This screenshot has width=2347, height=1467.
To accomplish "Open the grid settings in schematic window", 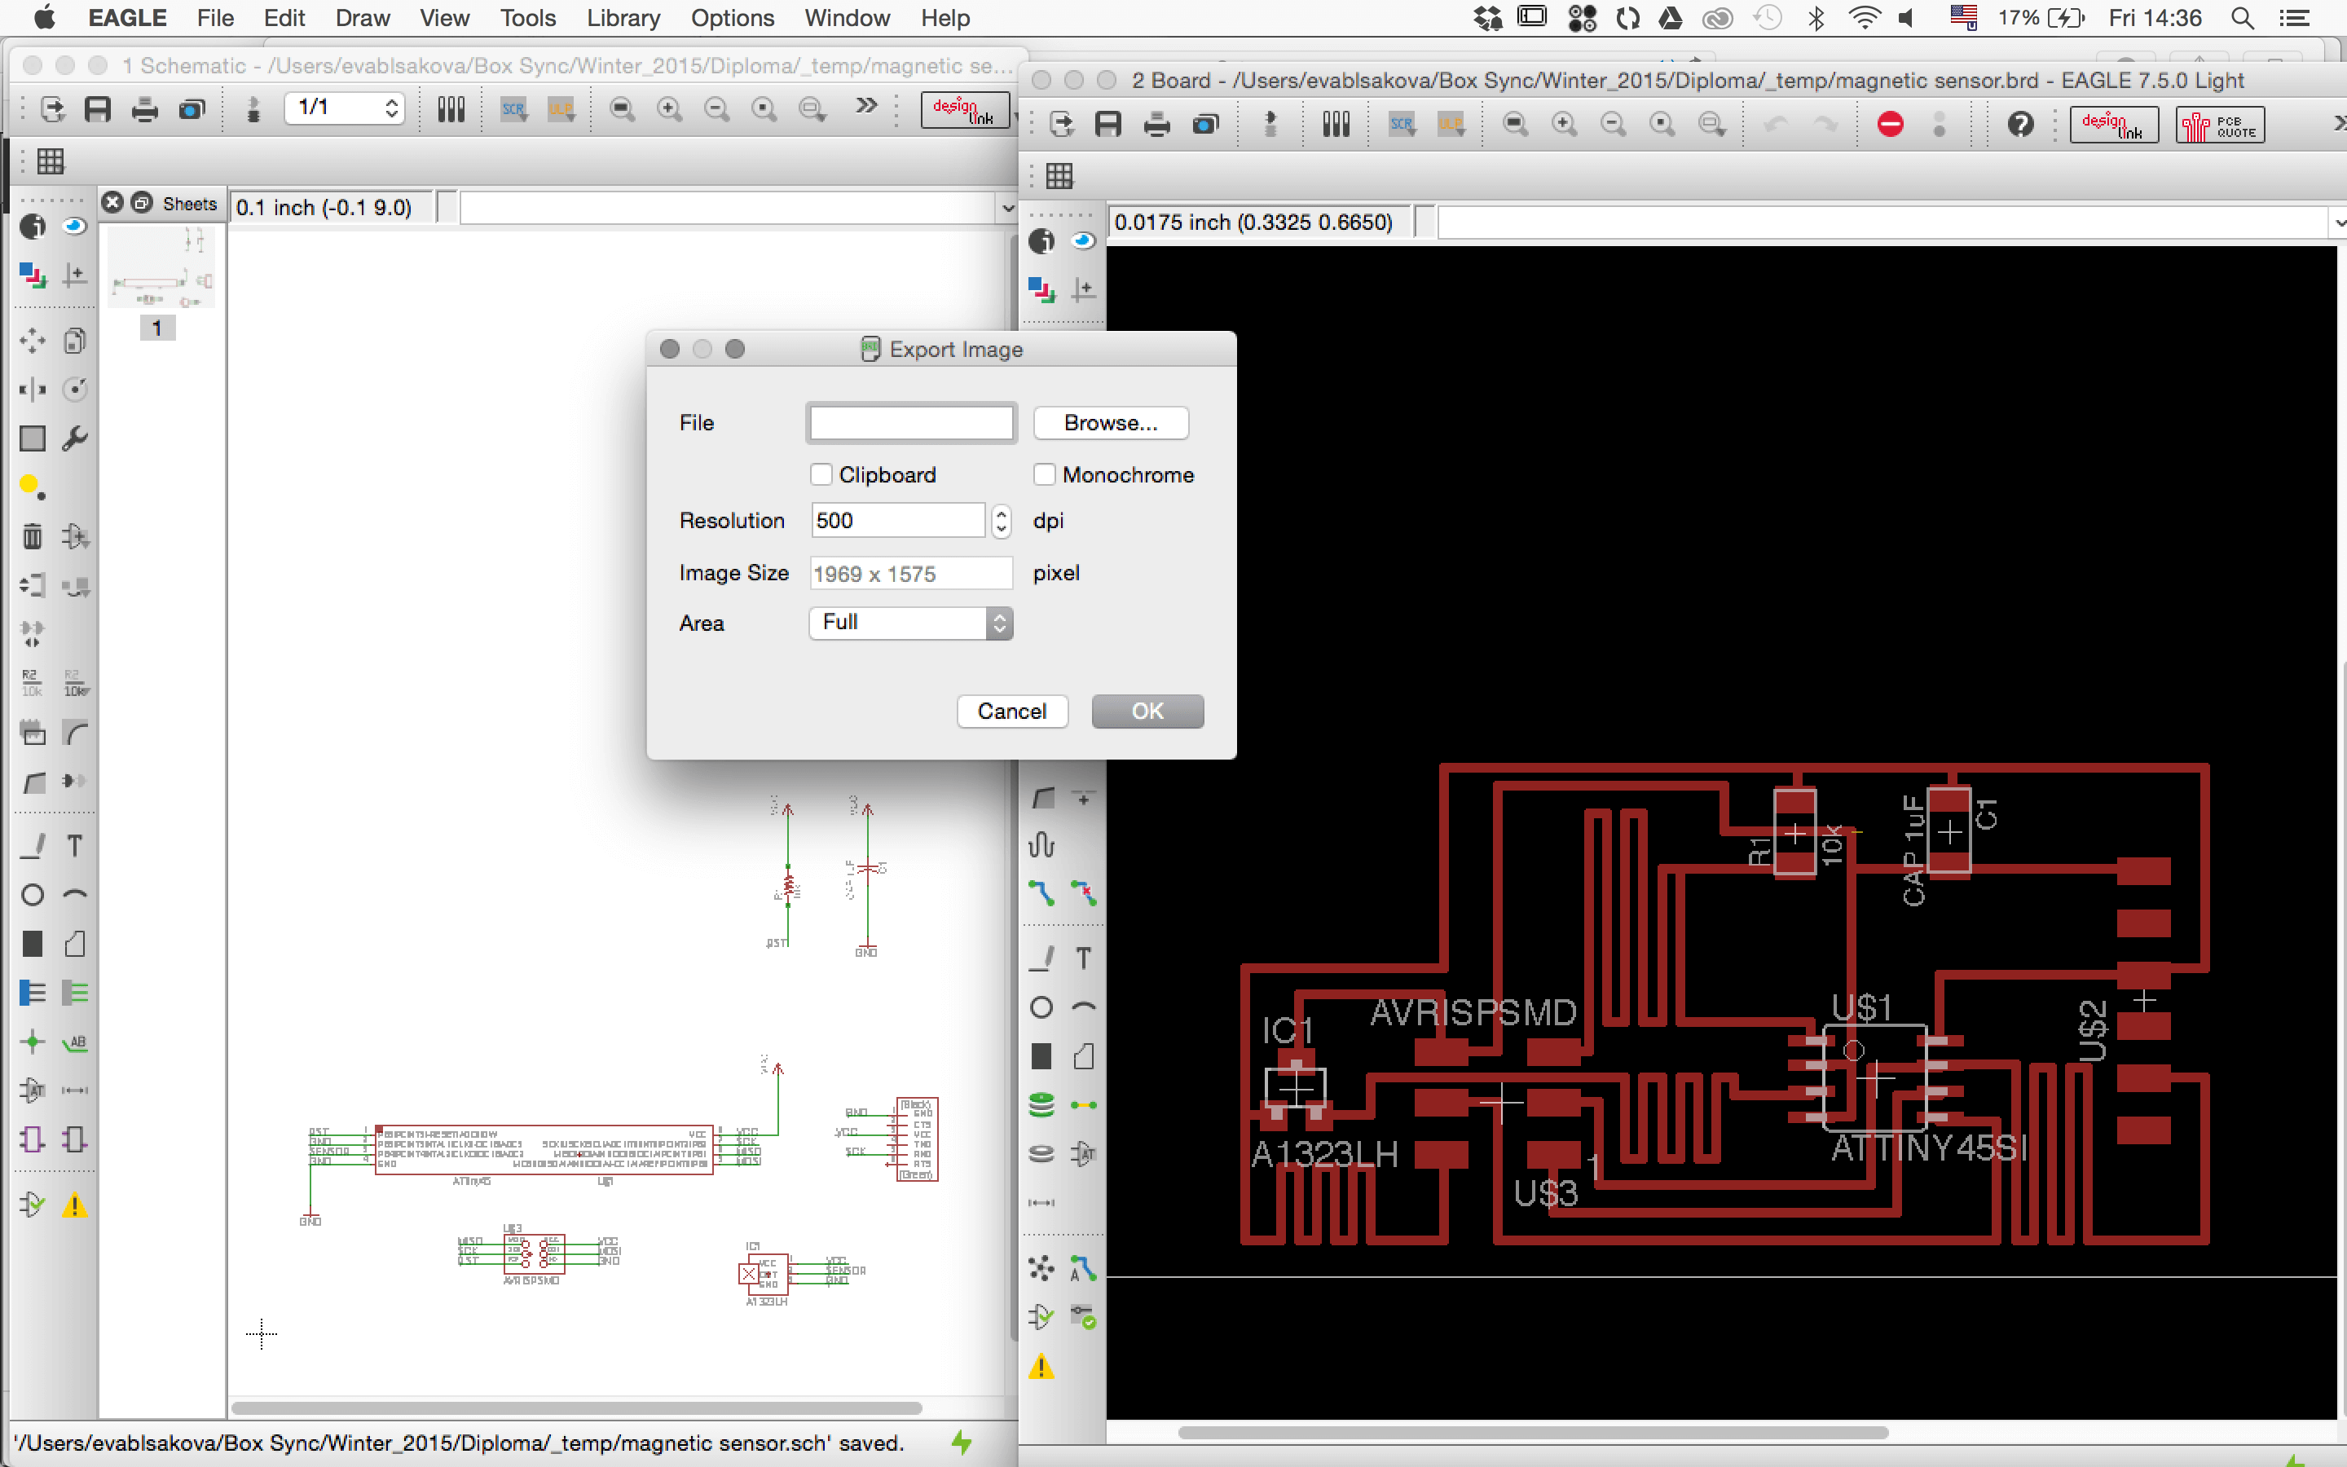I will pyautogui.click(x=51, y=161).
